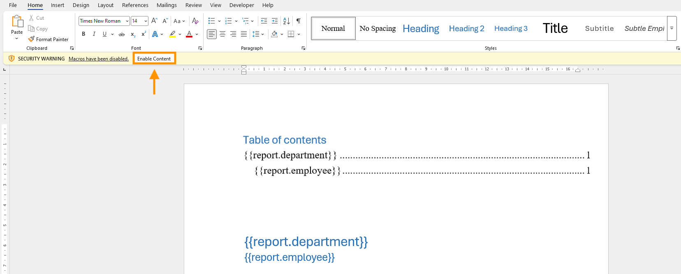Viewport: 681px width, 274px height.
Task: Apply borders with the Borders icon
Action: (x=291, y=34)
